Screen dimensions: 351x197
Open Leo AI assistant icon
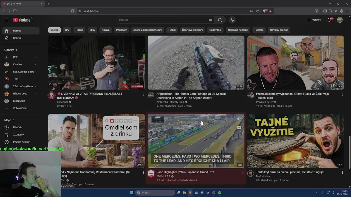336,11
